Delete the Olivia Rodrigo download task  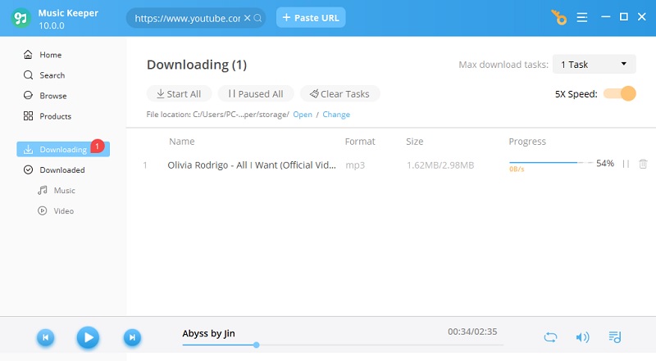coord(643,164)
